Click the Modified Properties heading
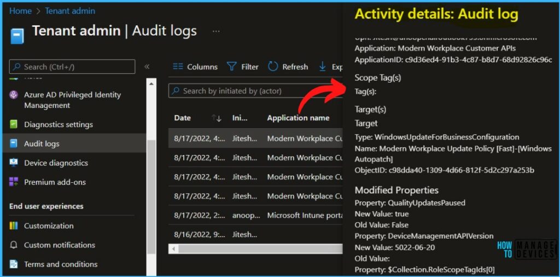Image resolution: width=560 pixels, height=277 pixels. (396, 190)
